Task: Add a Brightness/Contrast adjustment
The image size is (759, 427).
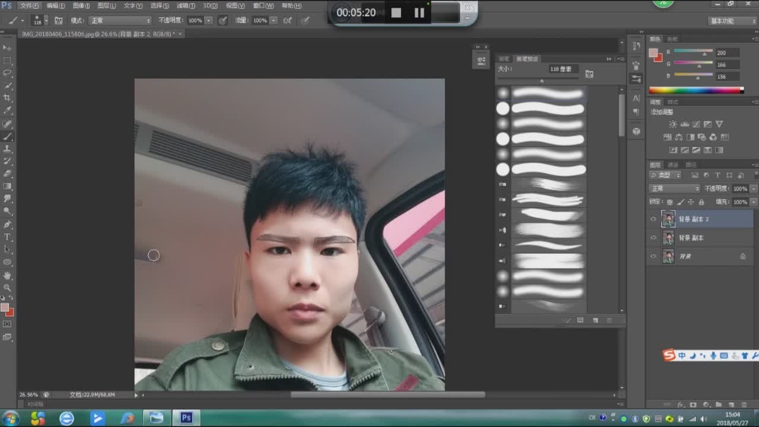Action: pyautogui.click(x=672, y=124)
